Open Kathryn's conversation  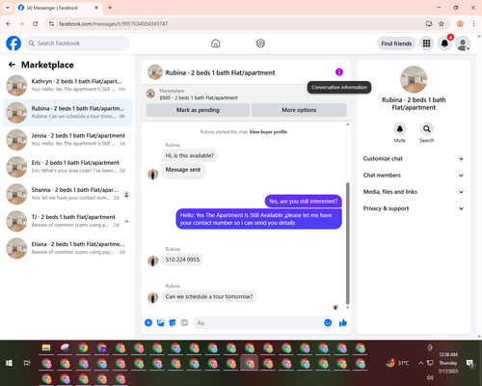(x=67, y=85)
